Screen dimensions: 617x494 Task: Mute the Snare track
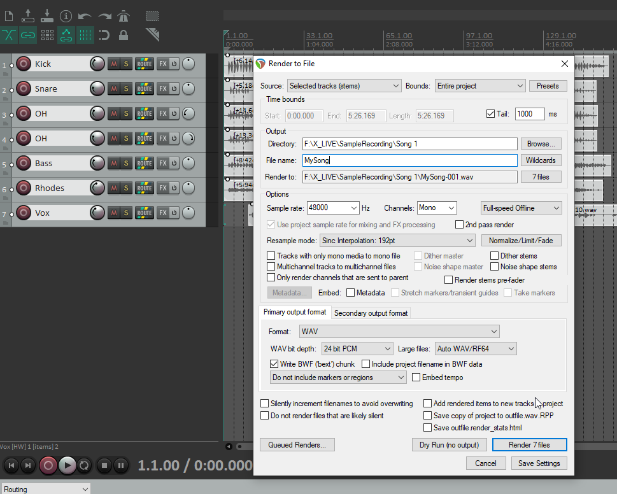tap(114, 88)
